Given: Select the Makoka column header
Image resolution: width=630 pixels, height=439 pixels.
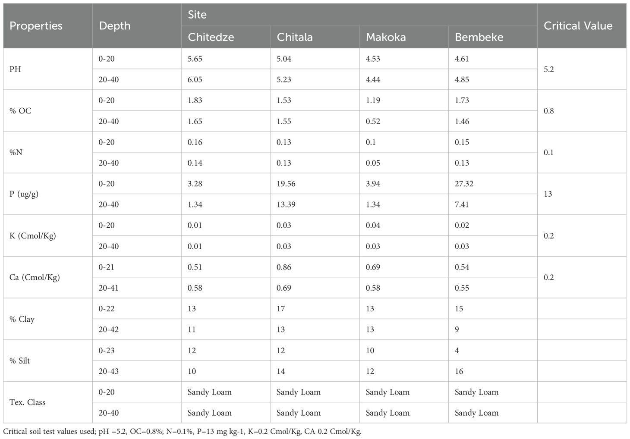Looking at the screenshot, I should point(386,37).
